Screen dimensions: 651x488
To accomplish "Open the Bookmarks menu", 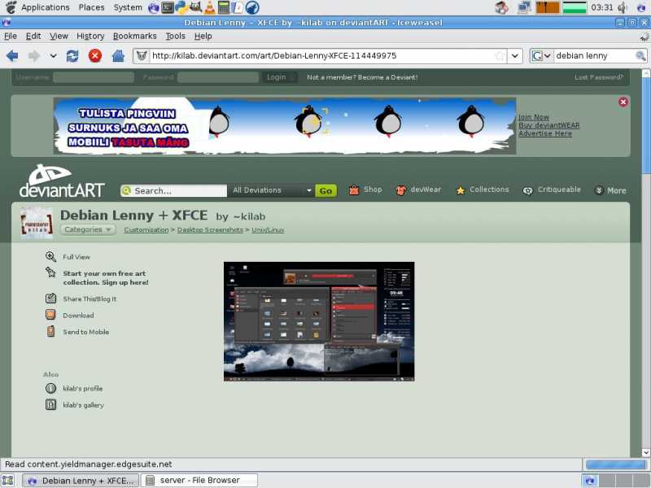I will (x=134, y=36).
